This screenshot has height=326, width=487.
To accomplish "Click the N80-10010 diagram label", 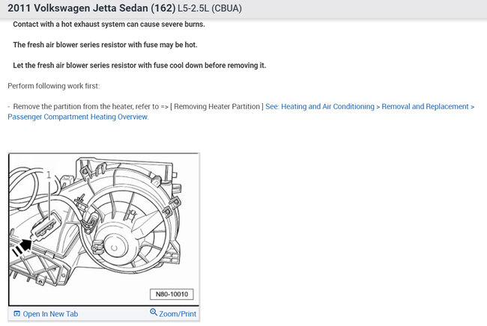I will click(172, 294).
